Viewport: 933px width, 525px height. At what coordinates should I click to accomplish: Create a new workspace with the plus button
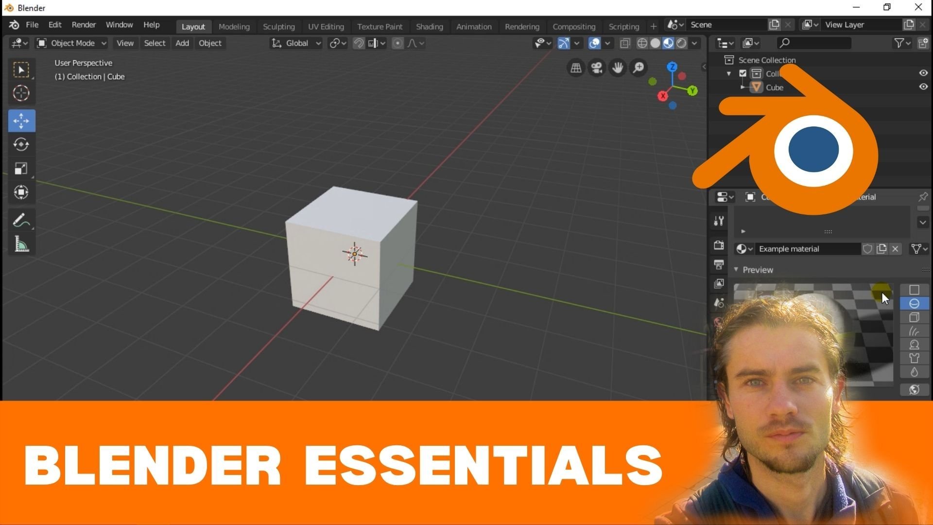653,26
